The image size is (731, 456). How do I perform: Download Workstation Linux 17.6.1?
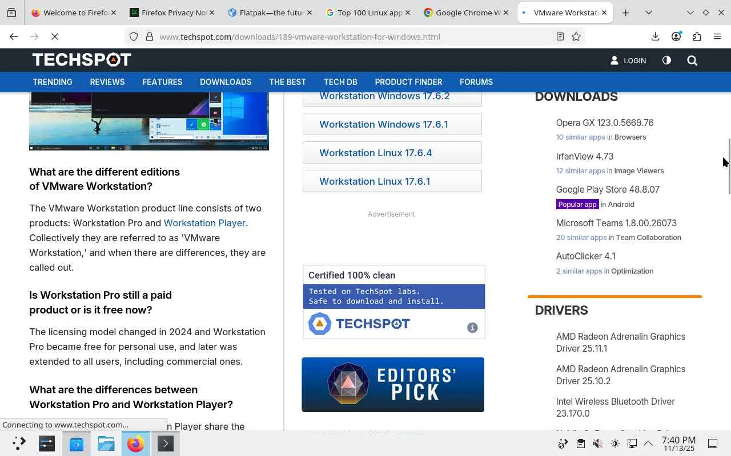click(392, 181)
